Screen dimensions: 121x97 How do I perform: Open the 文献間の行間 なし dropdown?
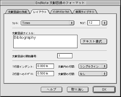coord(93,74)
